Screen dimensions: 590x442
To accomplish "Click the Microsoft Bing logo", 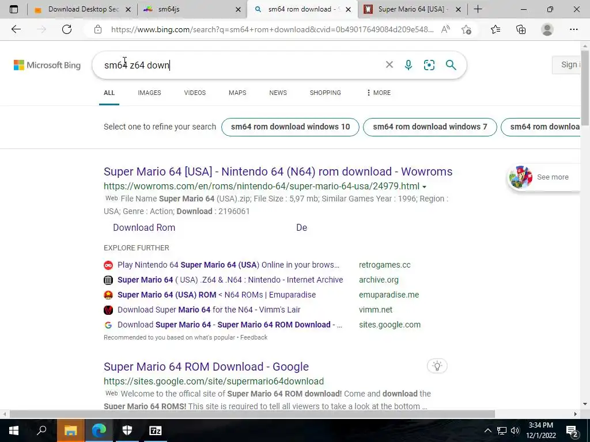I will 47,65.
